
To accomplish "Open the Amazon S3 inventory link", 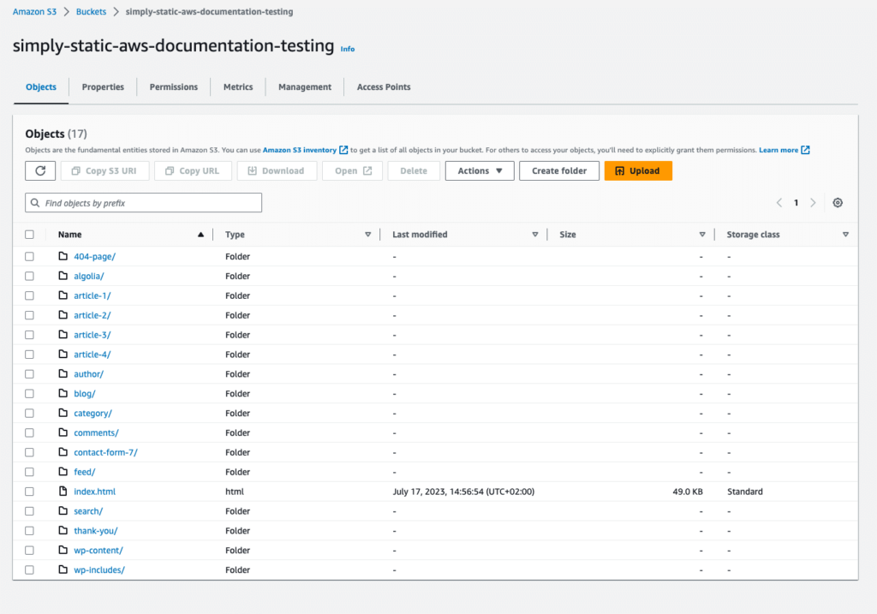I will click(x=300, y=150).
